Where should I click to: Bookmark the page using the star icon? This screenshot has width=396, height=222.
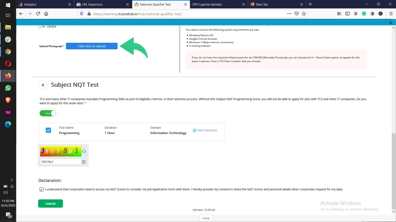[304, 13]
